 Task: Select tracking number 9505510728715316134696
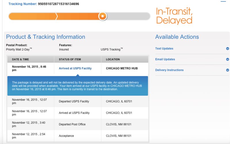pos(58,4)
